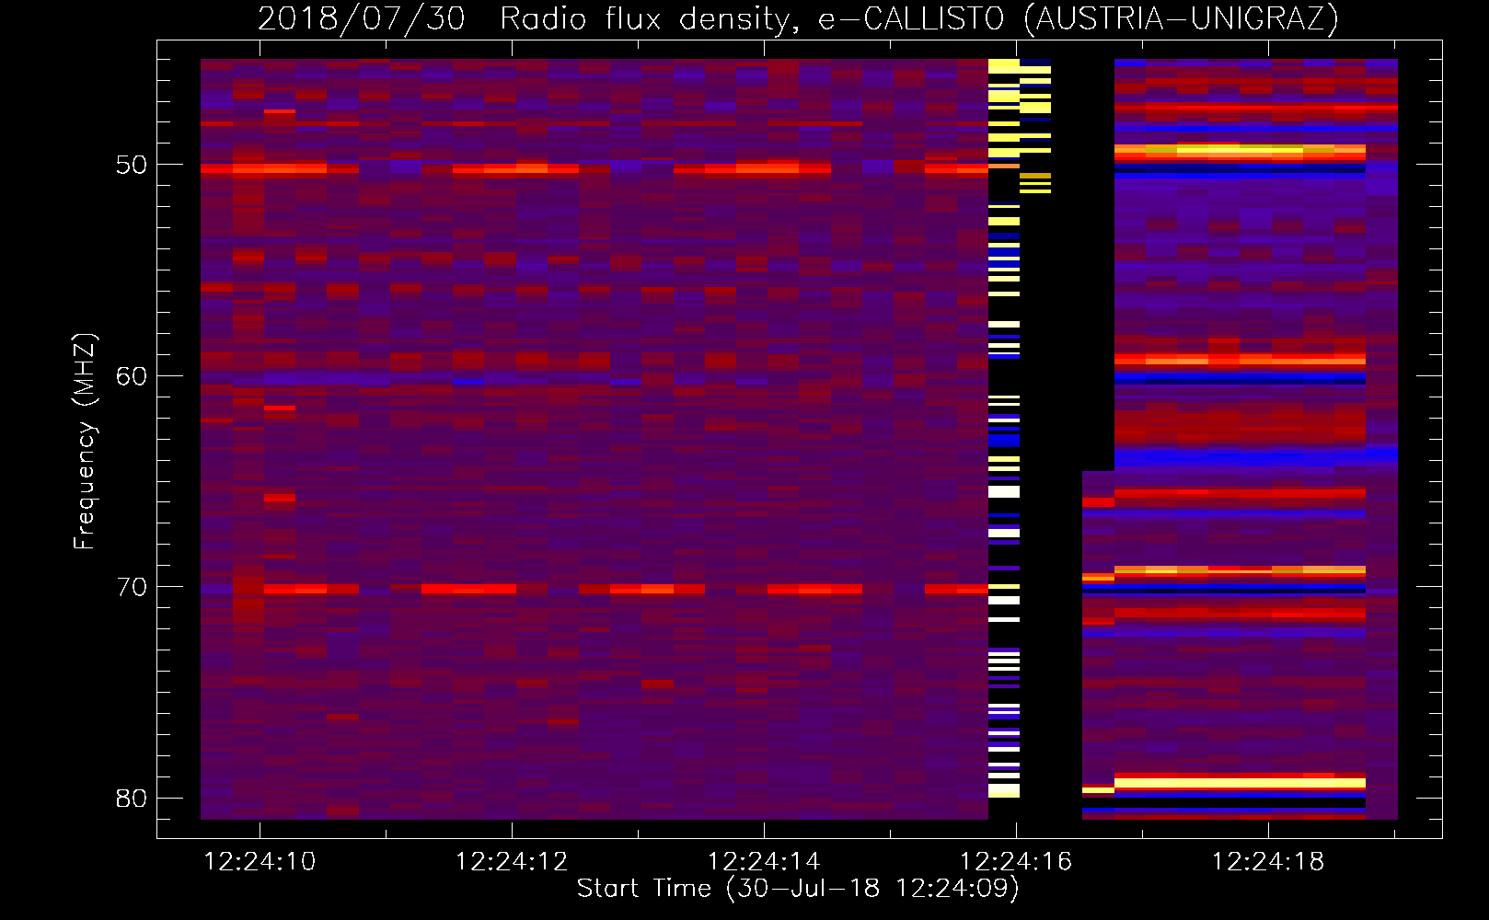This screenshot has width=1489, height=920.
Task: Click the time tick label '12:24:14'
Action: click(x=764, y=861)
